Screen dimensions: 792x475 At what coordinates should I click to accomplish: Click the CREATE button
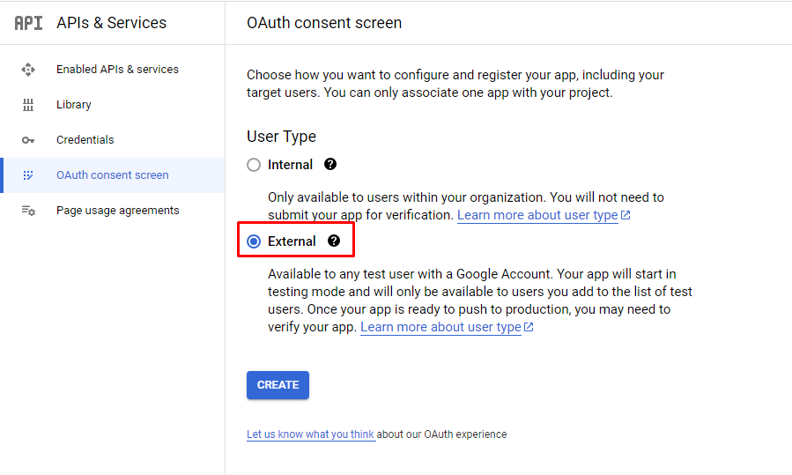pyautogui.click(x=278, y=385)
